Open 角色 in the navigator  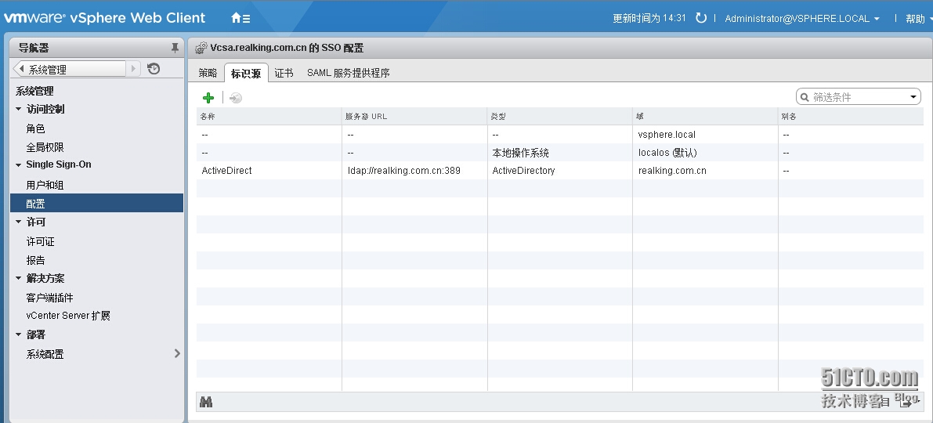click(x=36, y=128)
